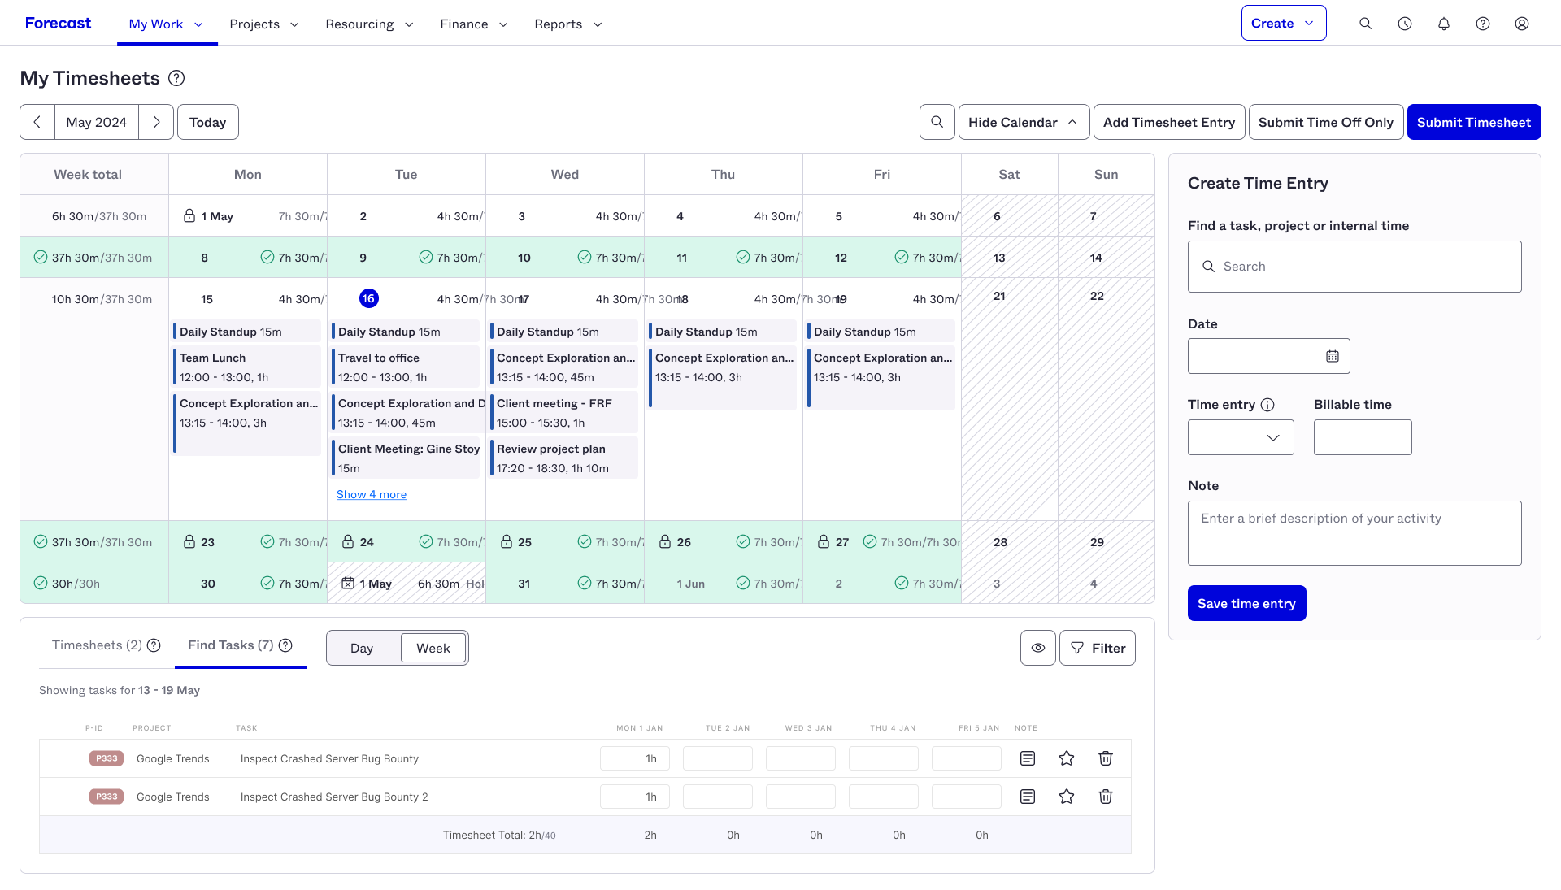Delete the Inspect Crashed Server Bug Bounty row
Screen dimensions: 1561x890
pyautogui.click(x=1106, y=758)
